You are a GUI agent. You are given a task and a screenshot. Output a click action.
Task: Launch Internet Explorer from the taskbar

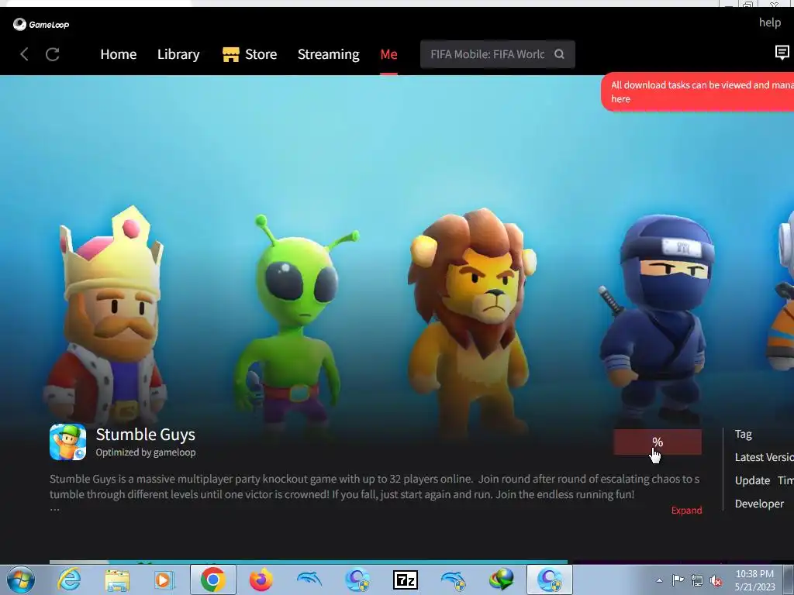pyautogui.click(x=69, y=580)
